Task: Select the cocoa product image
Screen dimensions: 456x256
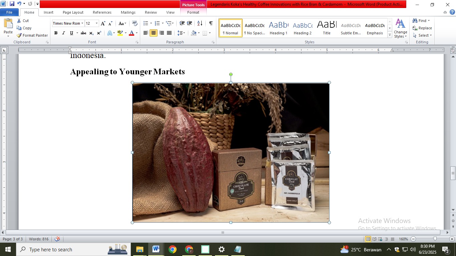Action: (x=231, y=152)
